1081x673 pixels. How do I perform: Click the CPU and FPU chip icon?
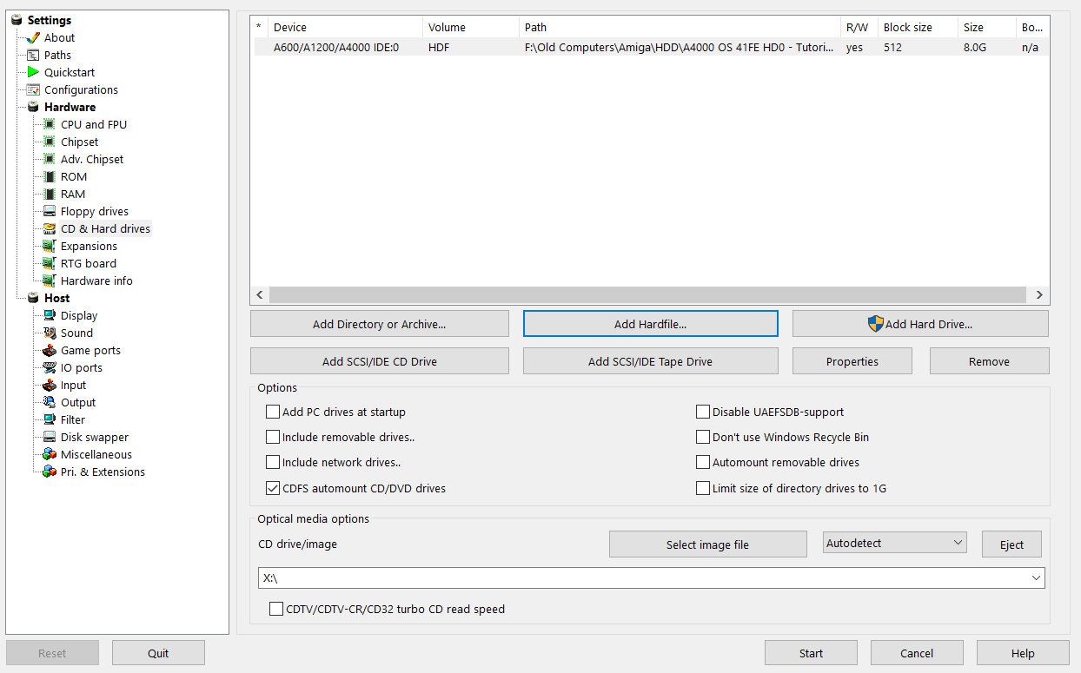tap(50, 124)
